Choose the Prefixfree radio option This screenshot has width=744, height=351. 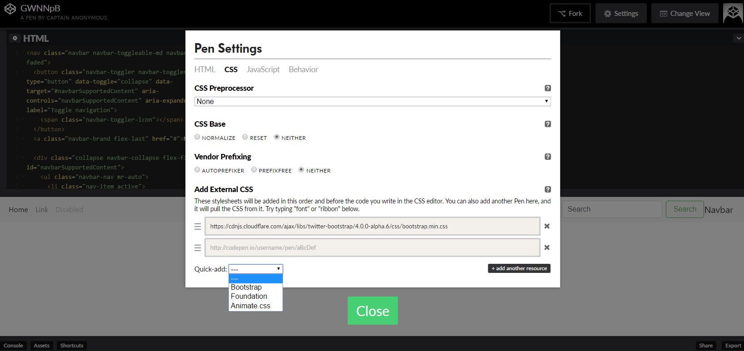254,170
